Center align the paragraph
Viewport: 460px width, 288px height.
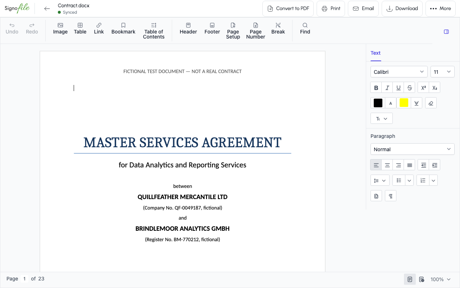(387, 165)
